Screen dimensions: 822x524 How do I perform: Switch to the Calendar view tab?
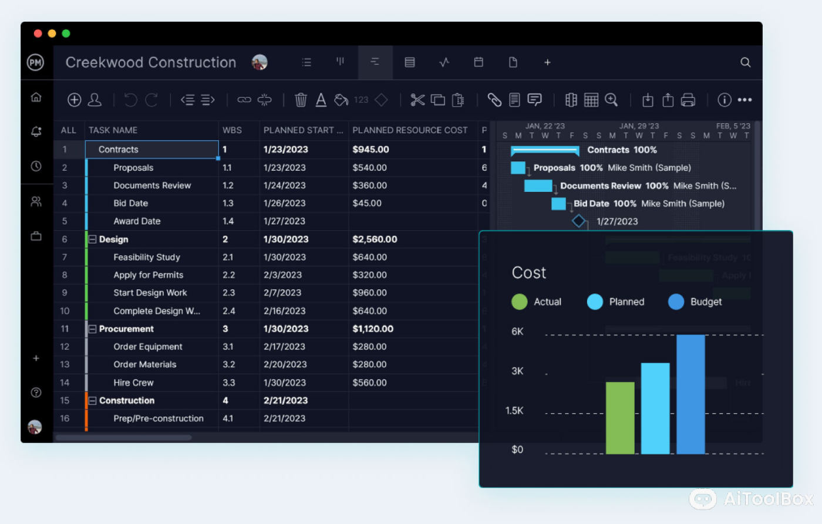[479, 63]
